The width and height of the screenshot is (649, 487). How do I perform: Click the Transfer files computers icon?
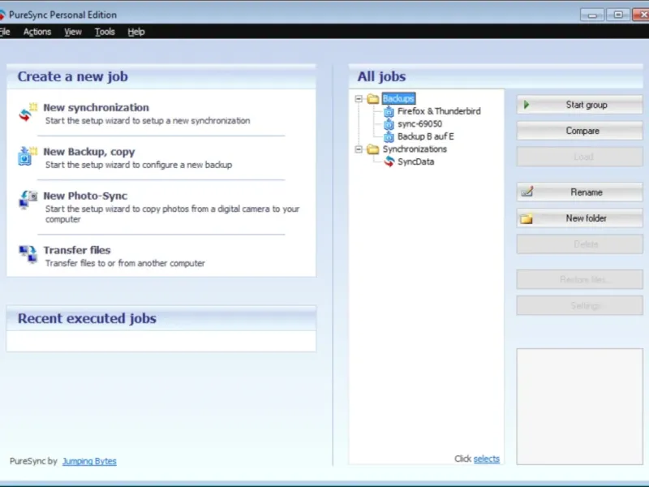click(28, 253)
